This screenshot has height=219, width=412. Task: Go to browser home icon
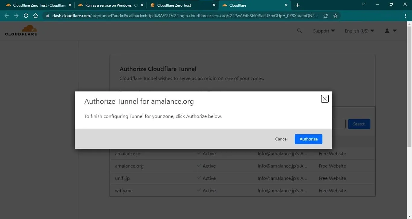click(x=36, y=16)
